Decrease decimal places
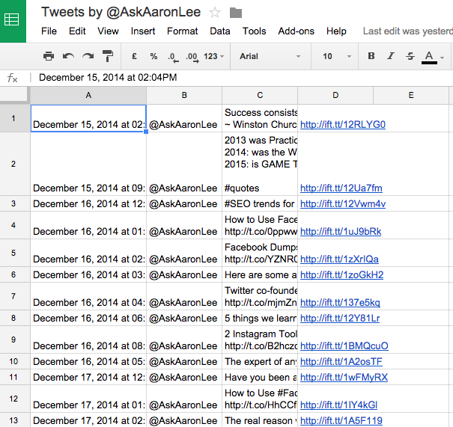Image resolution: width=453 pixels, height=427 pixels. [x=174, y=57]
